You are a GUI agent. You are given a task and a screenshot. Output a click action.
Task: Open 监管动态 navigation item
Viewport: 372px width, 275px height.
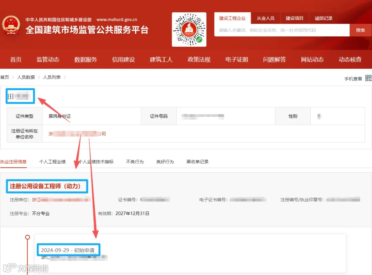point(48,59)
